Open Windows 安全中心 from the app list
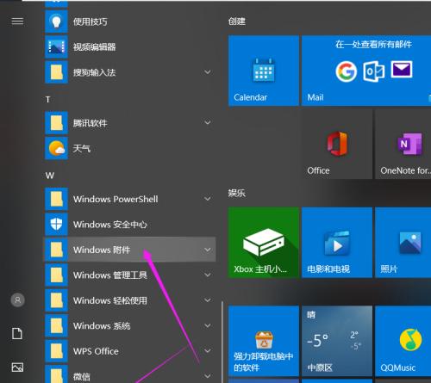This screenshot has width=431, height=383. coord(130,225)
